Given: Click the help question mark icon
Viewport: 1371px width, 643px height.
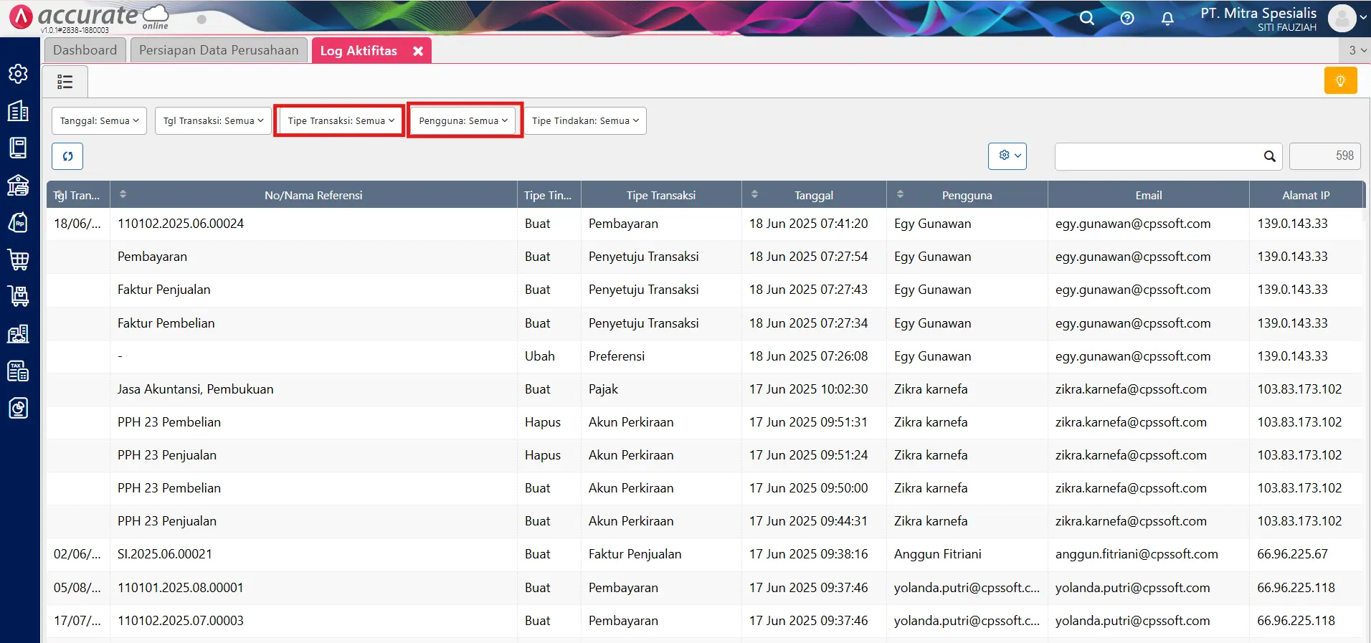Looking at the screenshot, I should [1127, 19].
